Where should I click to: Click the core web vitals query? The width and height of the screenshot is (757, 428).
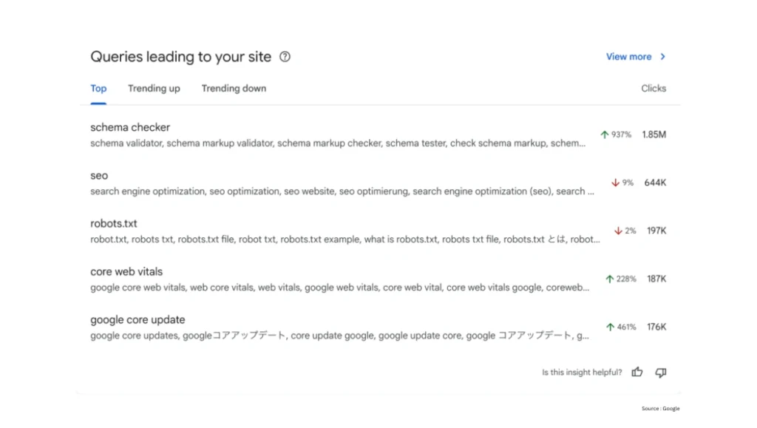click(x=126, y=271)
